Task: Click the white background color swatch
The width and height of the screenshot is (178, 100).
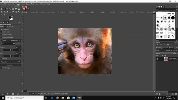Action: coord(12,19)
